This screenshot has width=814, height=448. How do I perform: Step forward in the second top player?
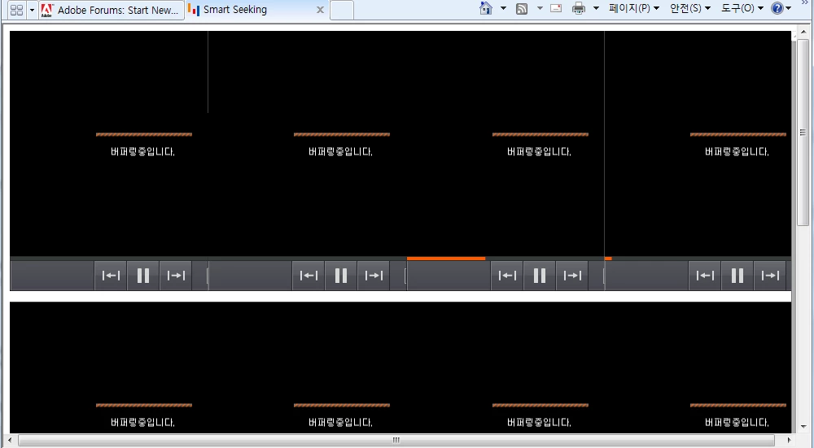(374, 276)
